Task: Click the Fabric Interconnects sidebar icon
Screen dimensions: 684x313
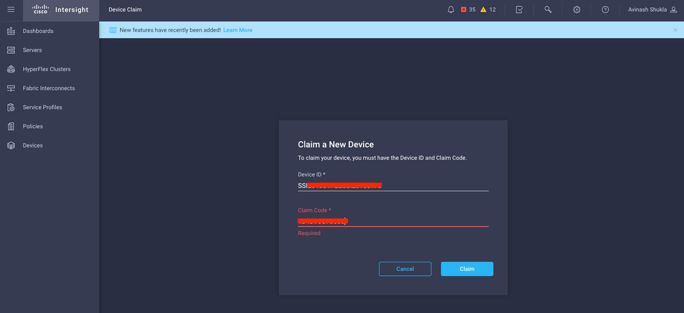Action: pos(11,88)
